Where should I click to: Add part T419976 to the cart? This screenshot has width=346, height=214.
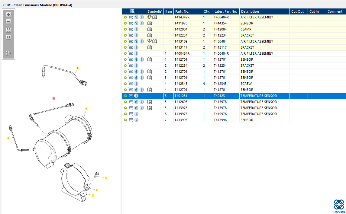coord(131,114)
